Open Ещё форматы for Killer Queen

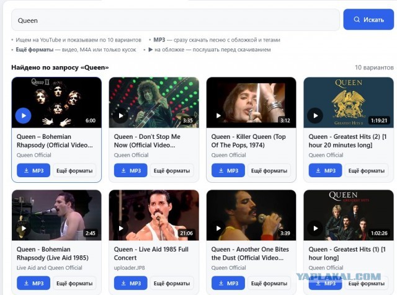[x=269, y=171]
